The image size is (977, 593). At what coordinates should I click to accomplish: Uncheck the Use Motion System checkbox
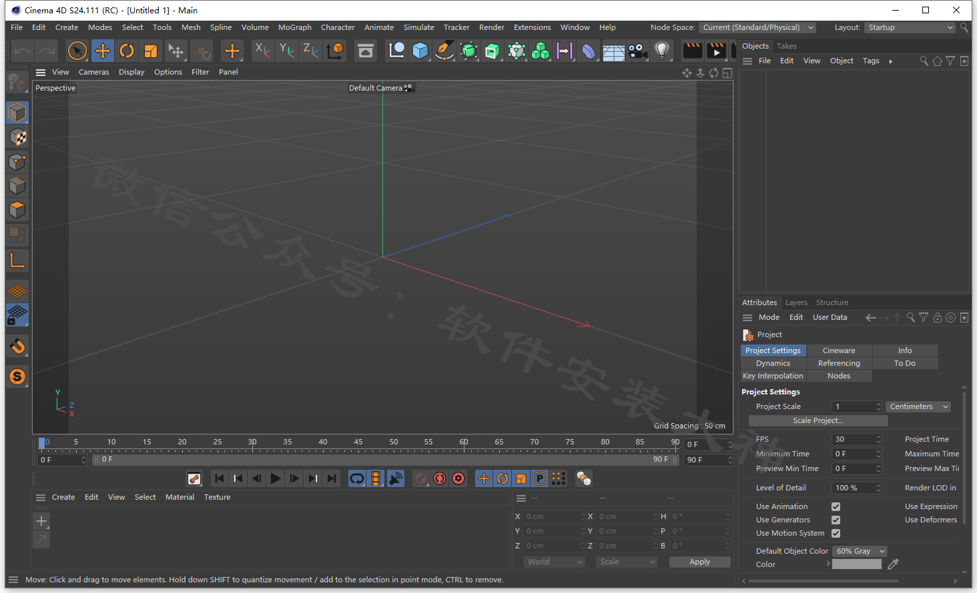click(836, 534)
